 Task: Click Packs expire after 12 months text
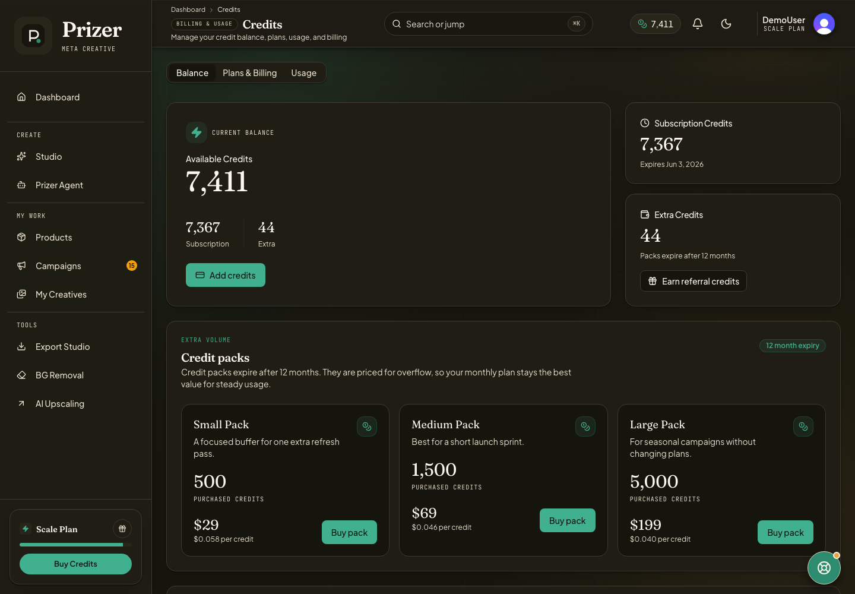[688, 256]
